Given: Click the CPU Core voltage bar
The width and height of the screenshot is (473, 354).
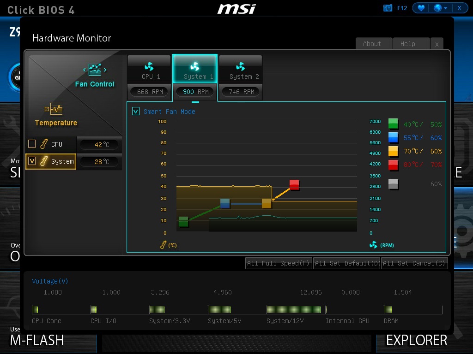Looking at the screenshot, I should [x=35, y=309].
